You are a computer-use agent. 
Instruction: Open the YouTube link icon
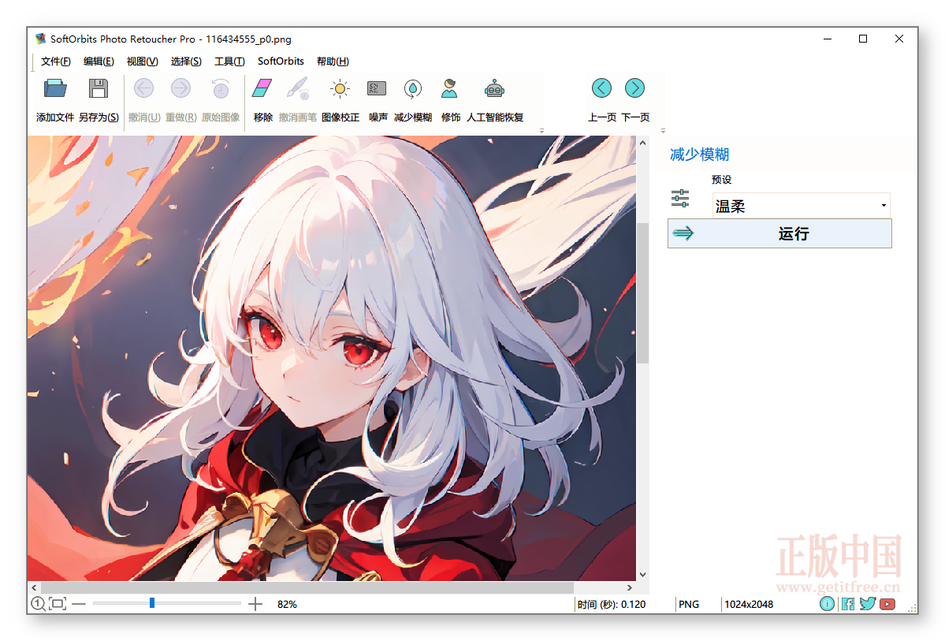click(x=887, y=604)
